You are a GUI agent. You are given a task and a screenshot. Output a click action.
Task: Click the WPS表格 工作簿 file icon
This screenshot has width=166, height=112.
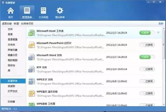tap(32, 105)
